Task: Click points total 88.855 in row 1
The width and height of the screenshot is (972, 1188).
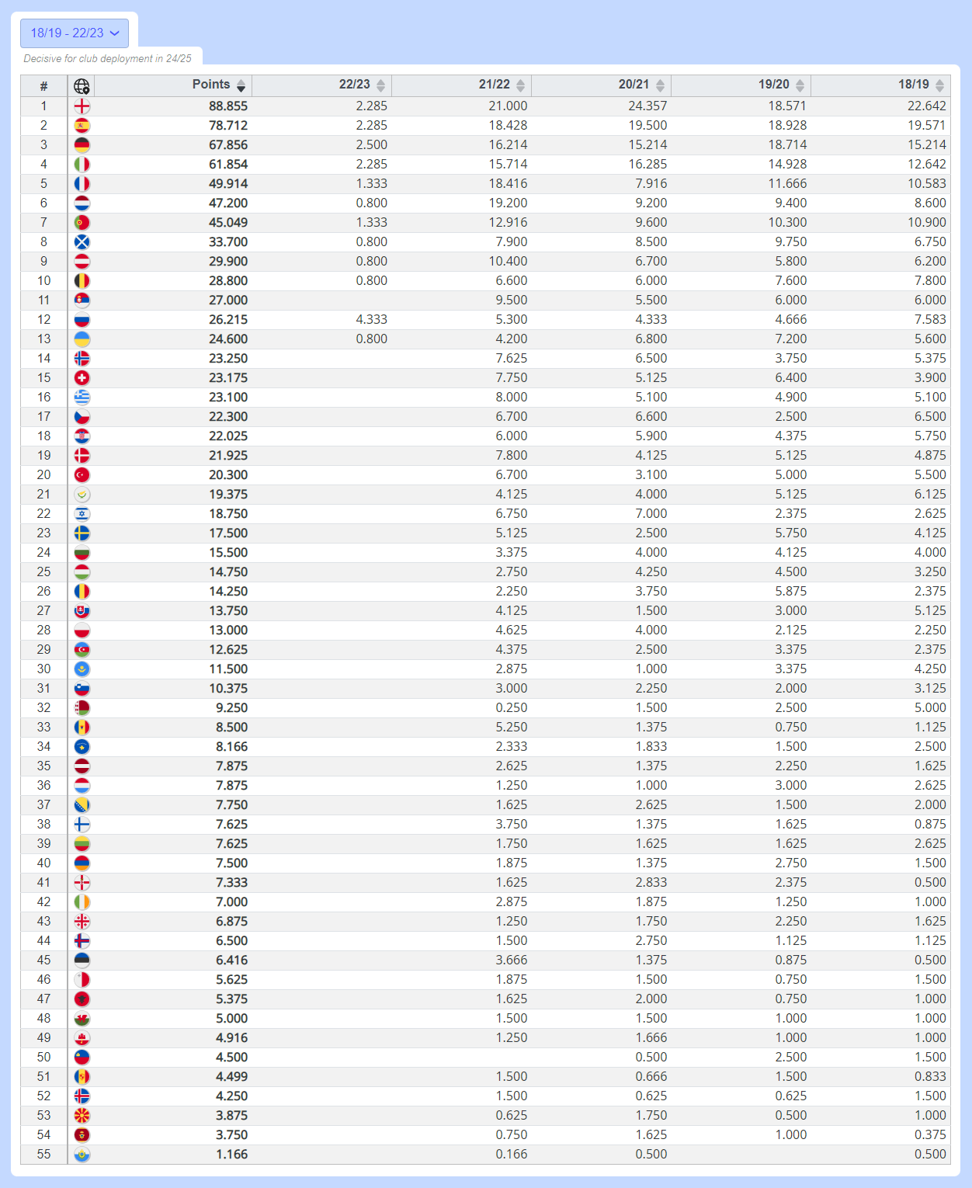Action: 228,106
